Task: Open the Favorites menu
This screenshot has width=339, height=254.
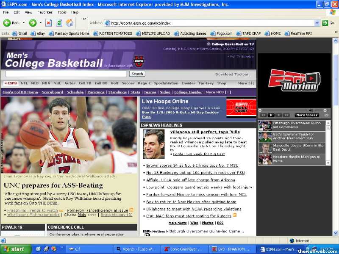Action: click(x=44, y=12)
